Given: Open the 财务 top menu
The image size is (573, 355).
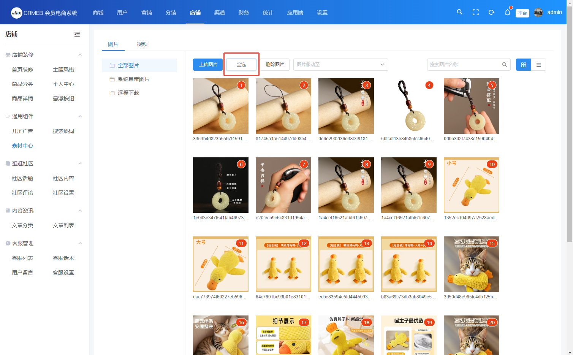Looking at the screenshot, I should tap(244, 13).
